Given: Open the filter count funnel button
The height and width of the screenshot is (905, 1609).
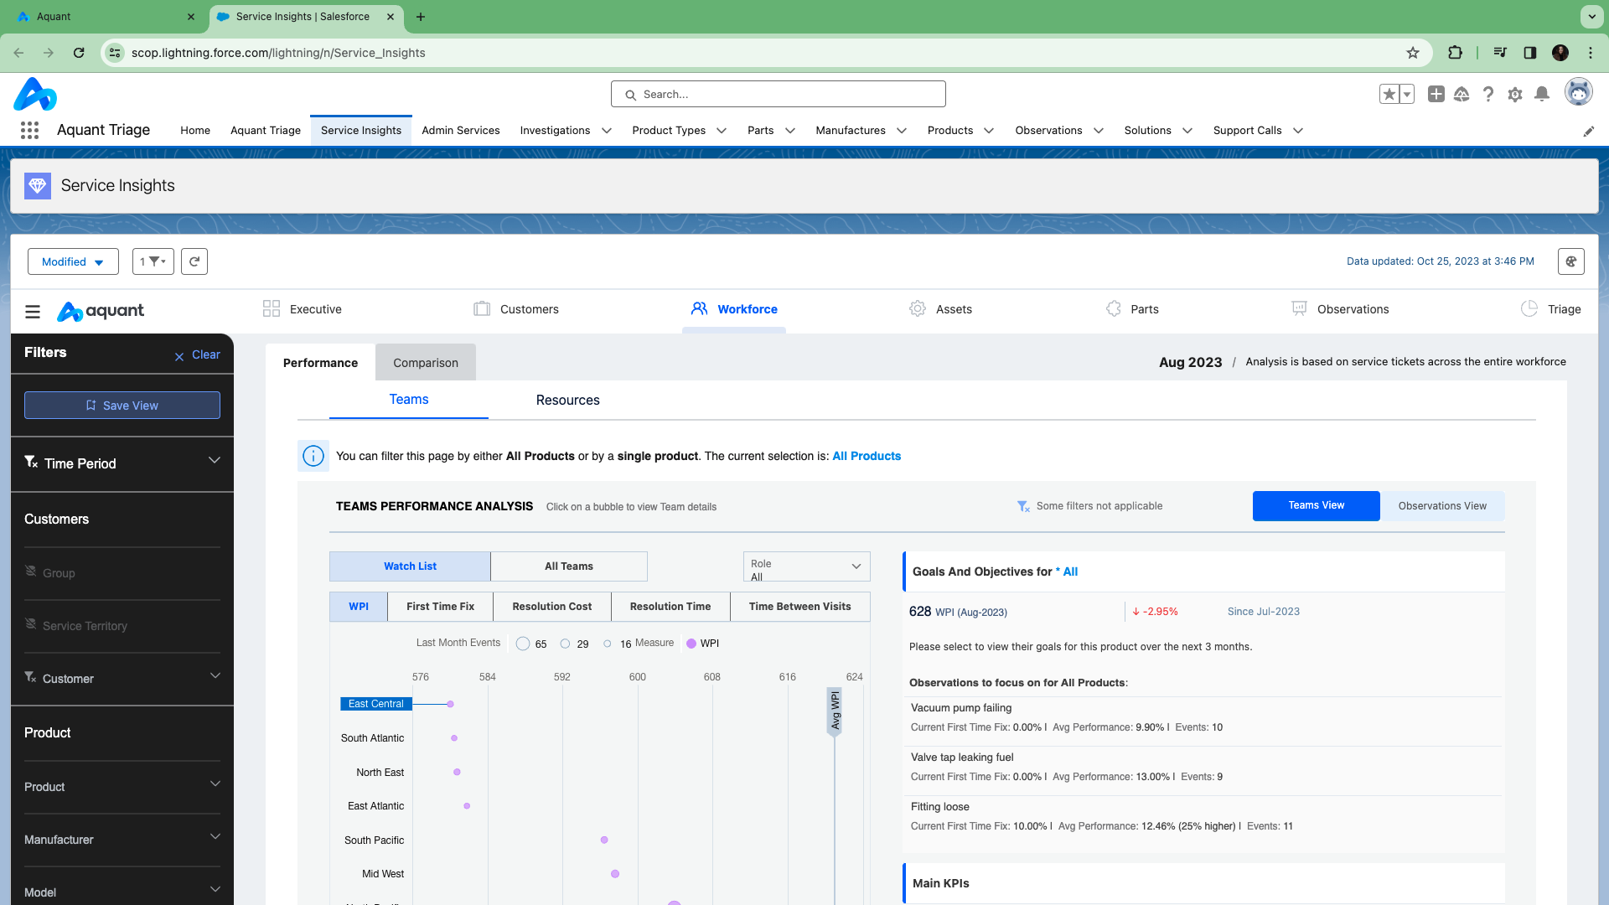Looking at the screenshot, I should 153,261.
